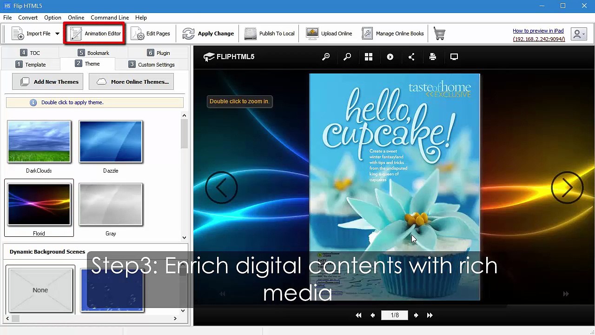Image resolution: width=595 pixels, height=335 pixels.
Task: Click More Online Themes button
Action: click(131, 81)
